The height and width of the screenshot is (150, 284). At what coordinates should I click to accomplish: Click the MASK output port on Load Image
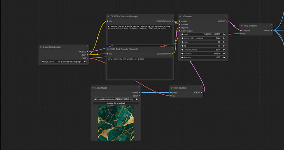(x=140, y=96)
